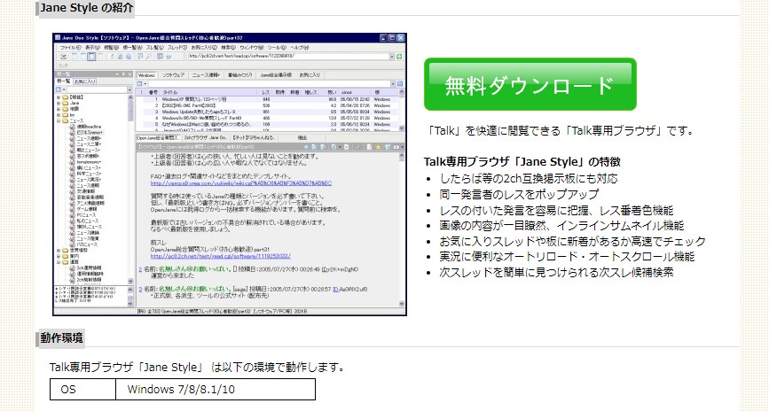This screenshot has width=769, height=411.
Task: Click the OS table cell
Action: (x=82, y=390)
